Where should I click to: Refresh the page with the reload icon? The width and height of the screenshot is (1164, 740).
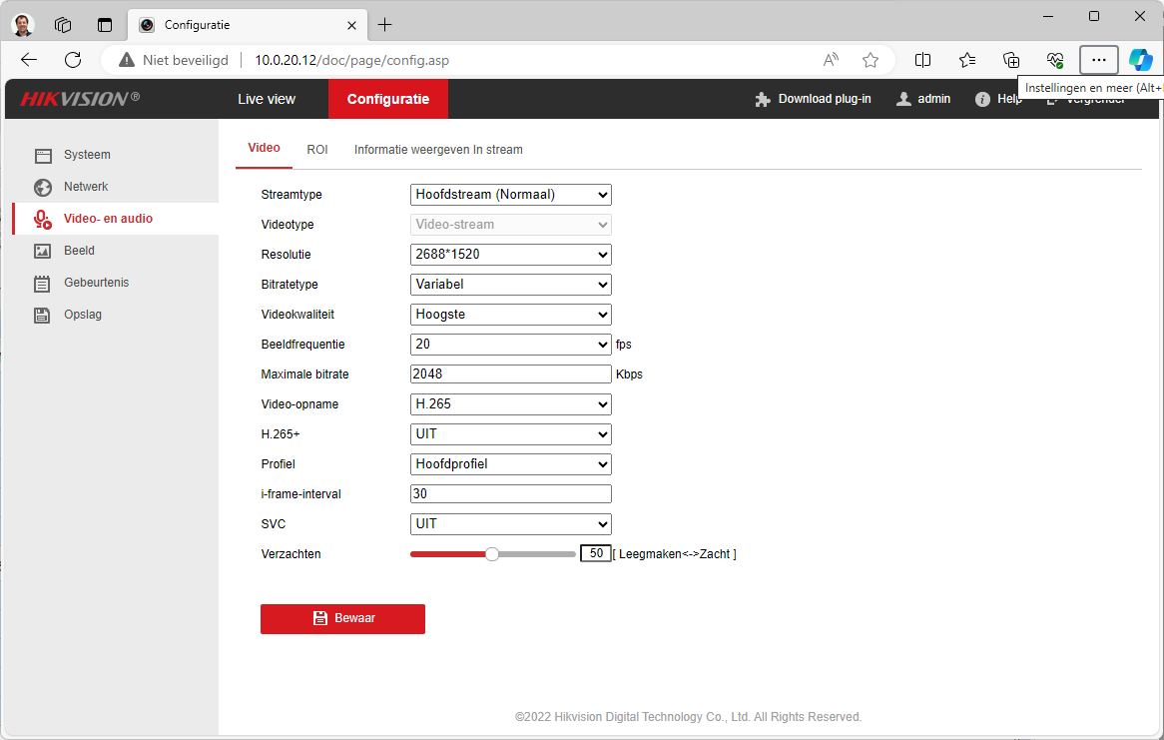click(x=72, y=60)
